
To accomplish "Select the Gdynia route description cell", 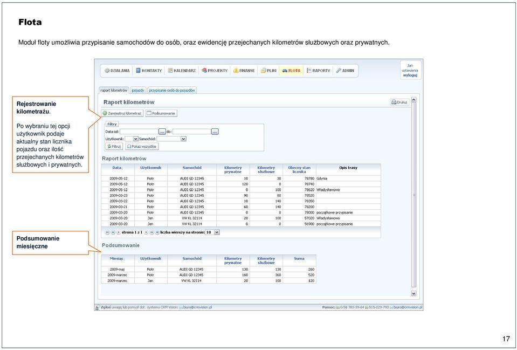I will point(348,179).
